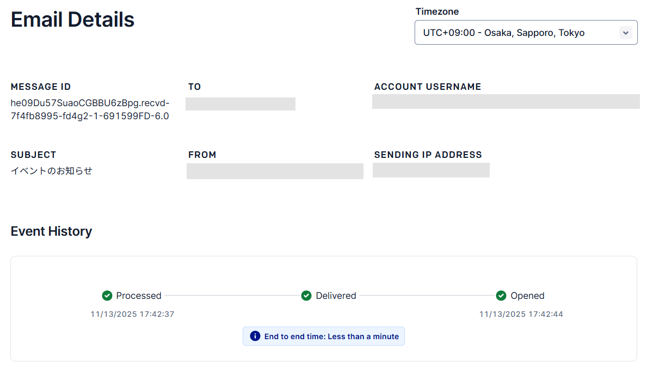
Task: Select the Opened step in the event timeline
Action: (520, 296)
